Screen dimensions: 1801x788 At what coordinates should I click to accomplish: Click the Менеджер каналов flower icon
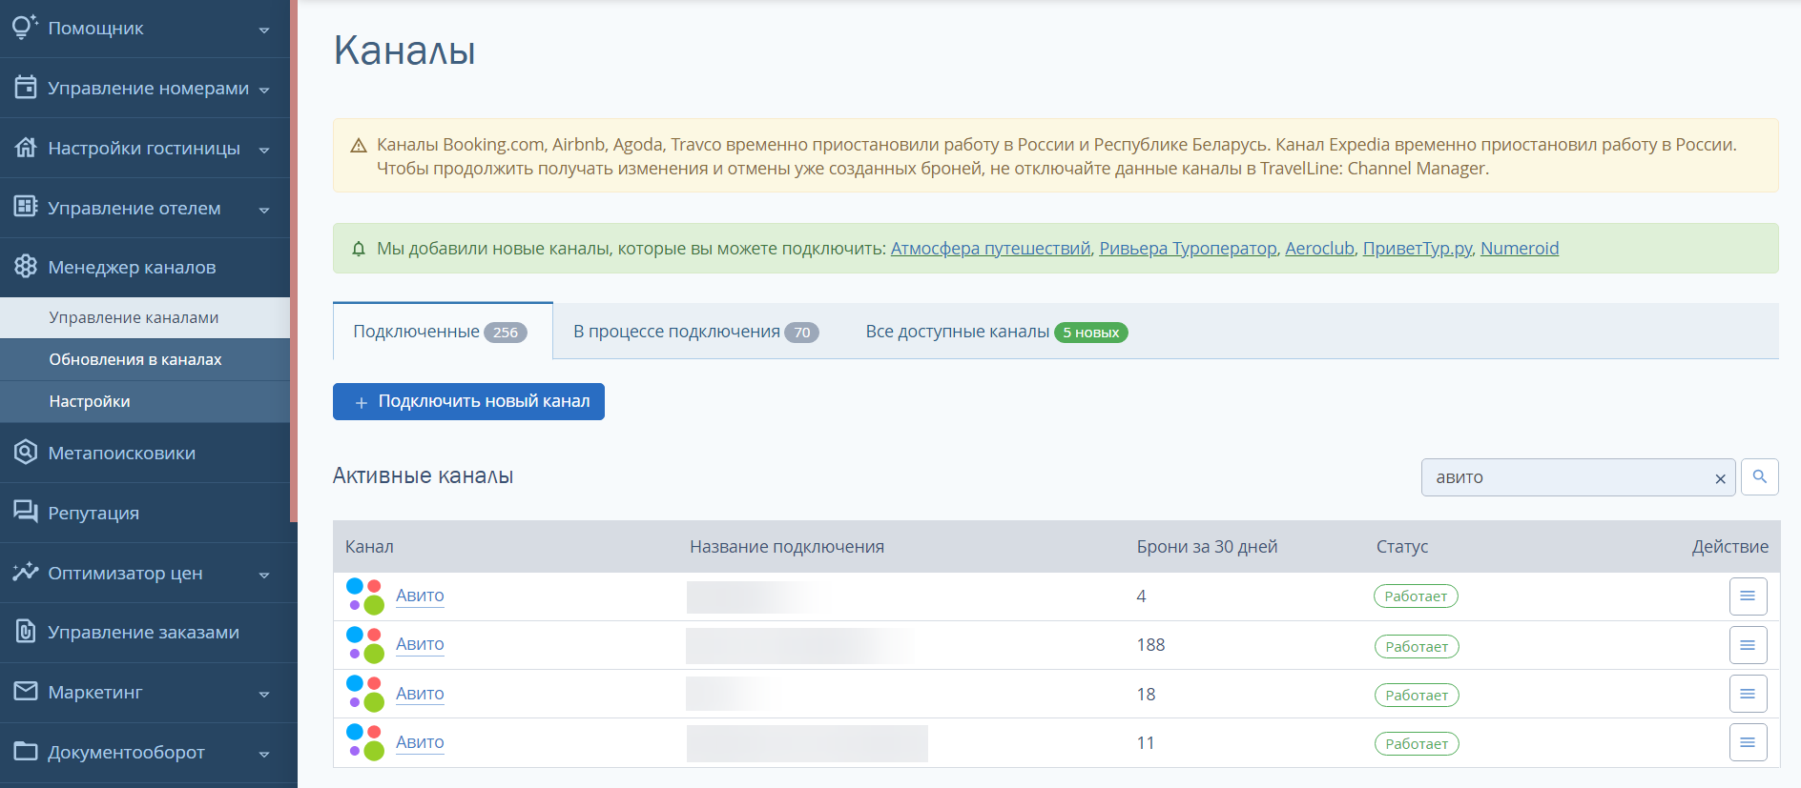pos(26,267)
